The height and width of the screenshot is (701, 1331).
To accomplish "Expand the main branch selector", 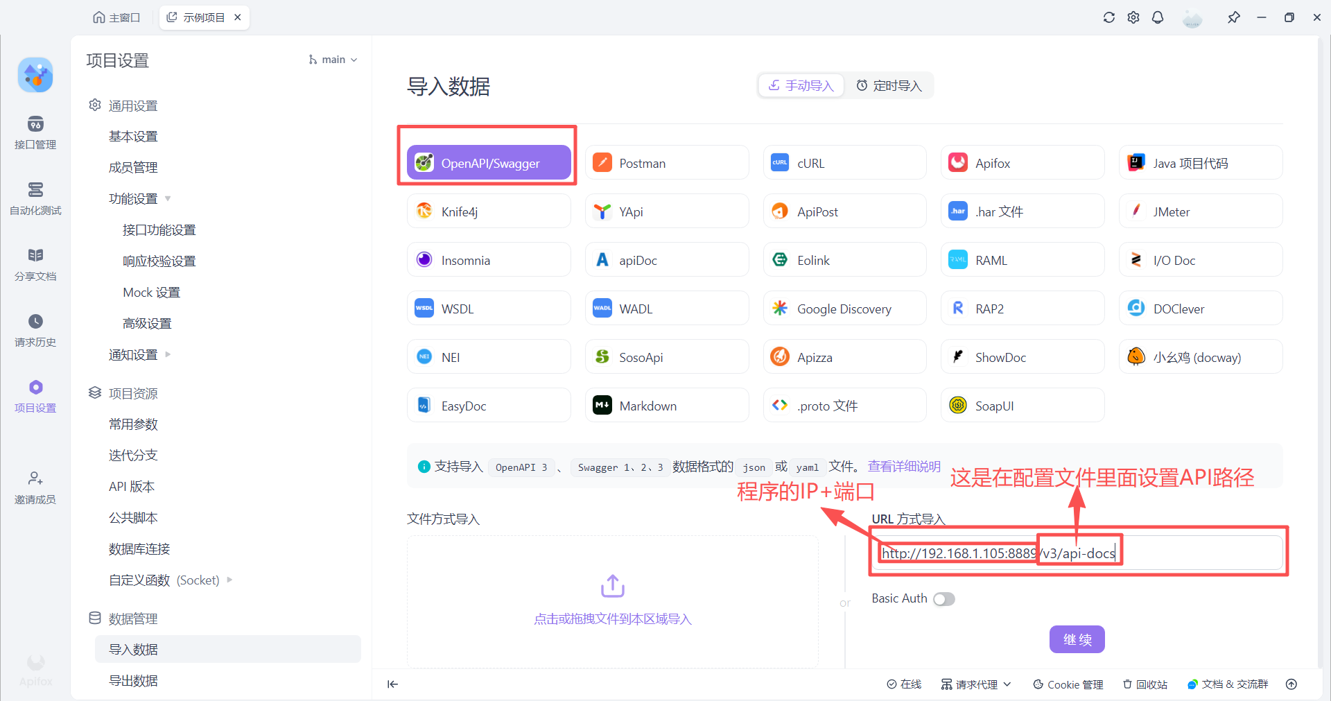I will (333, 60).
